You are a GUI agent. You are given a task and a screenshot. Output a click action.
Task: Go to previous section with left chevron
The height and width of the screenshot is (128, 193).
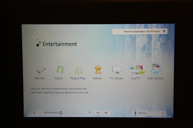(x=34, y=113)
